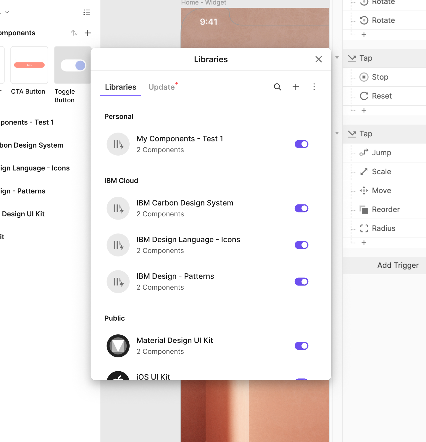426x442 pixels.
Task: Collapse the first Tap trigger group
Action: point(337,58)
